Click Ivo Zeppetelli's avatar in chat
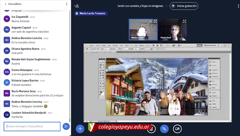Viewport: 240px width, 136px height. [x=7, y=19]
